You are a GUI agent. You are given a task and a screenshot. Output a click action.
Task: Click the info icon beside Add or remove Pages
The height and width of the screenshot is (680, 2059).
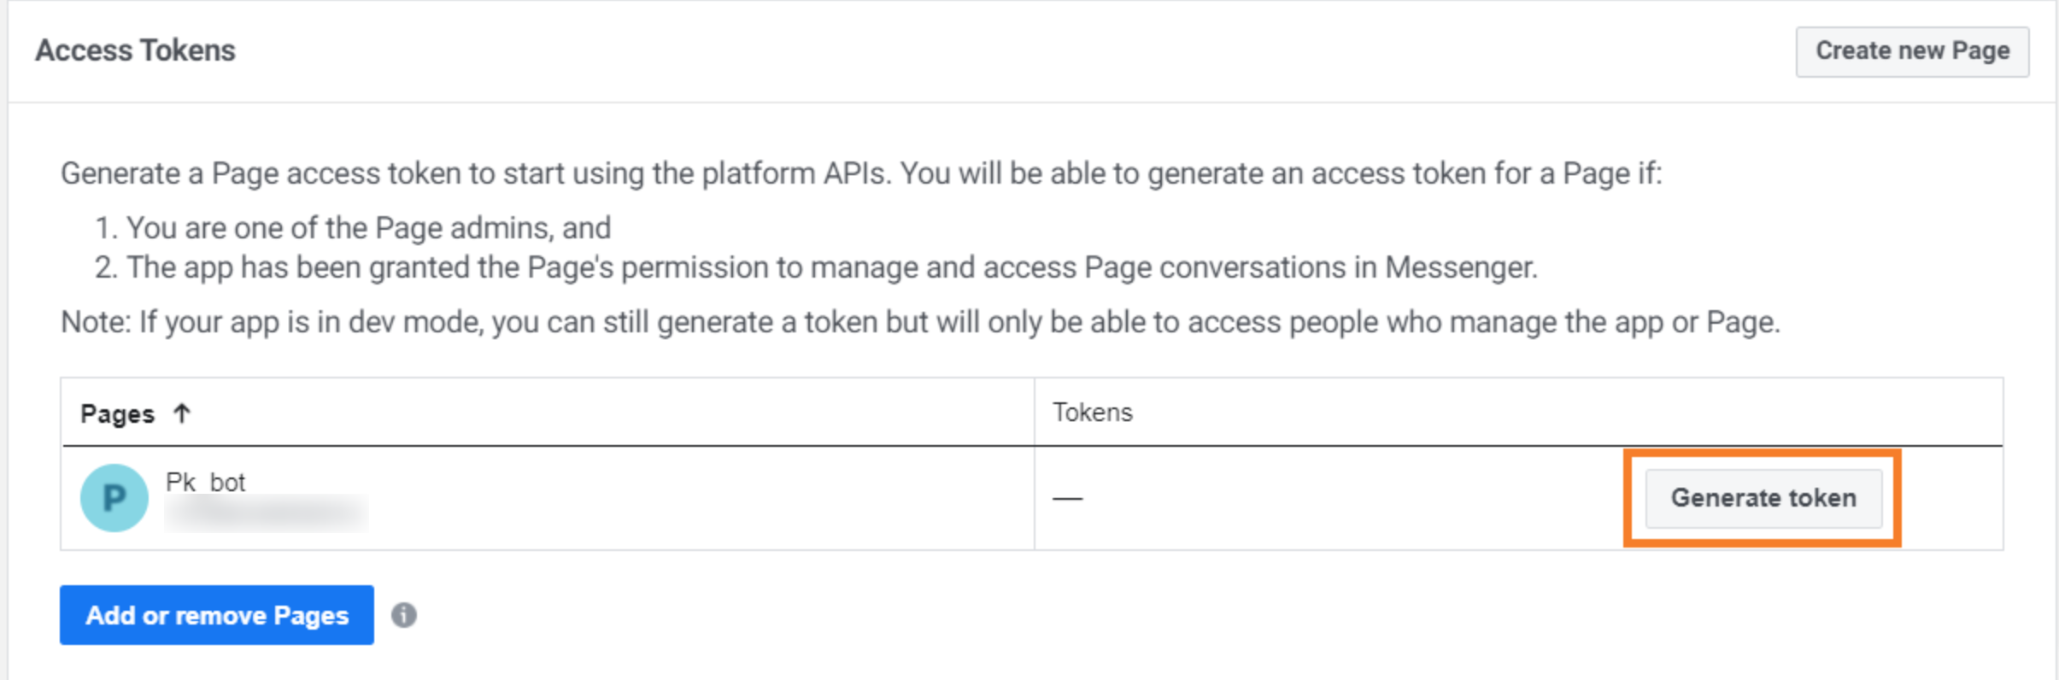404,615
